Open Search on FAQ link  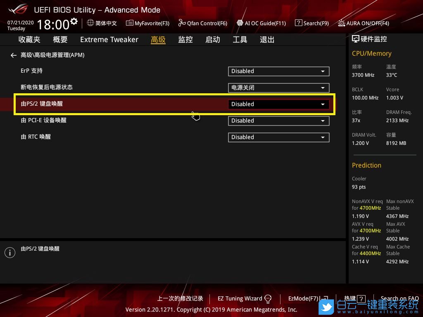[399, 298]
